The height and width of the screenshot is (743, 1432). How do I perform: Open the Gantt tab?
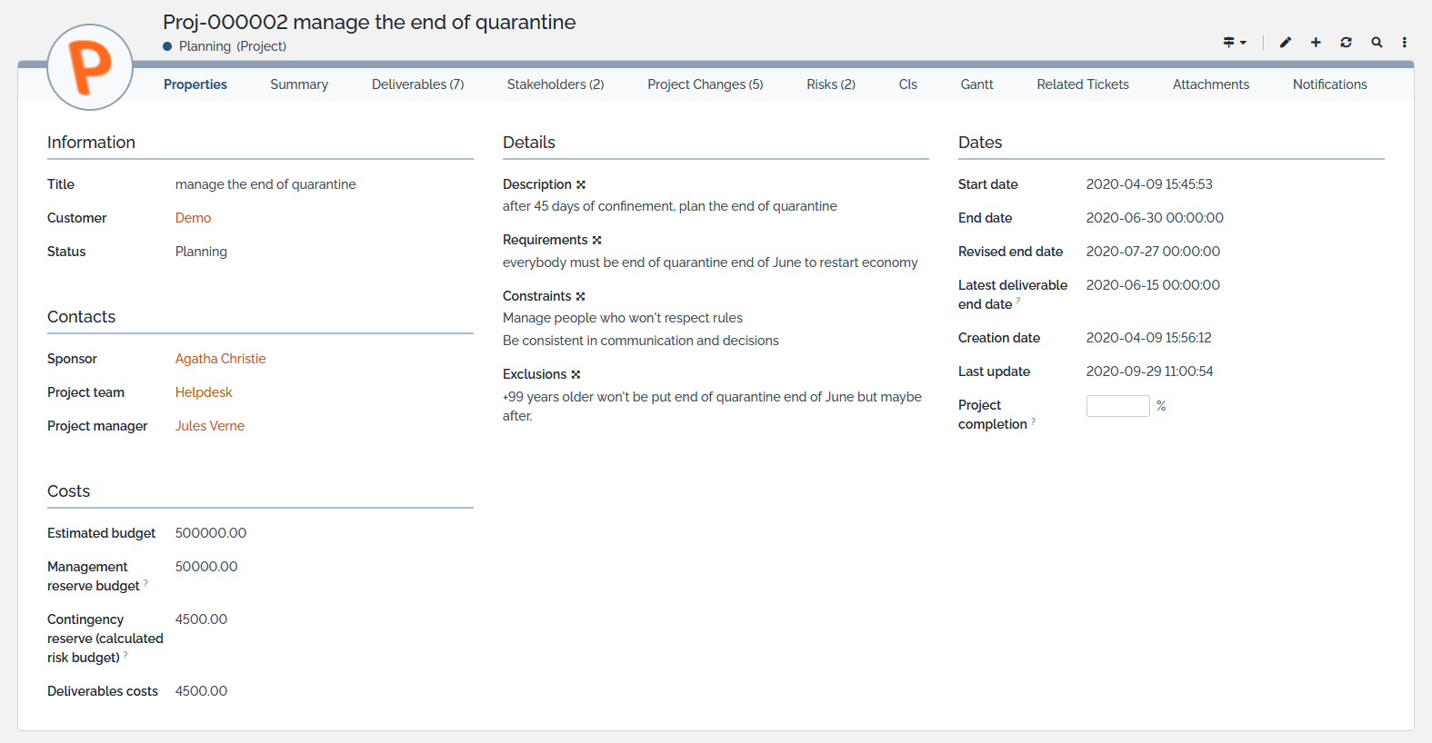(976, 84)
